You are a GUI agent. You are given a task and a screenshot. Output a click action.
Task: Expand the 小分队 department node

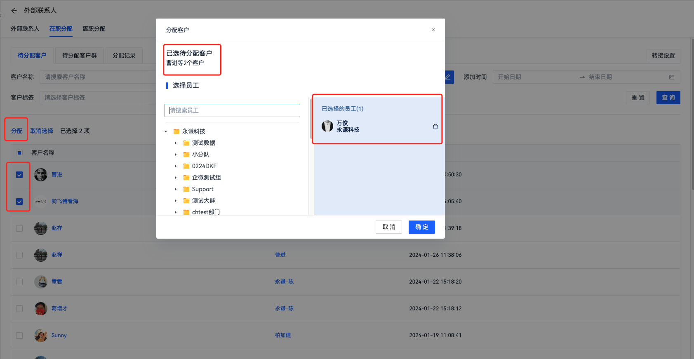(x=176, y=155)
